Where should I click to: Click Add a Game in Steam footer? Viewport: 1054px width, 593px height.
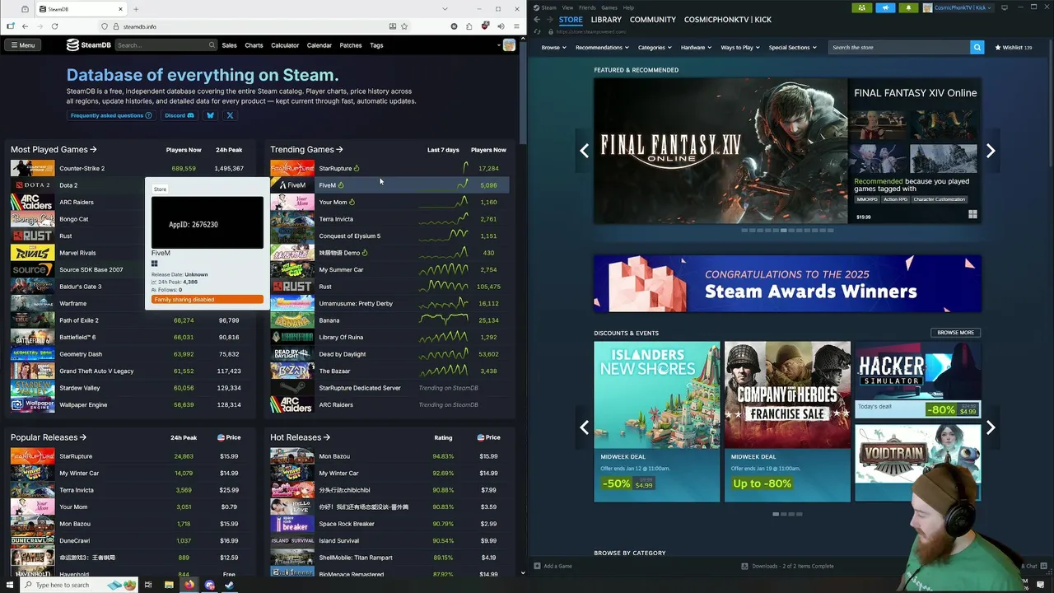pos(553,566)
